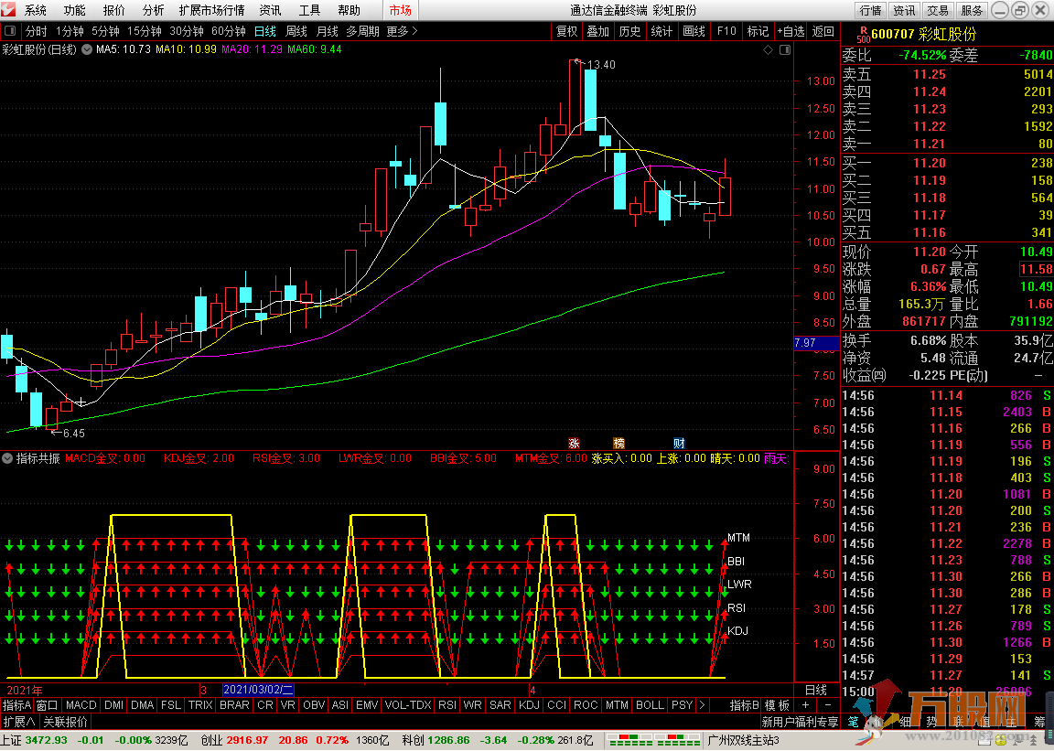Click the R500 marker beside stock code

coord(863,34)
